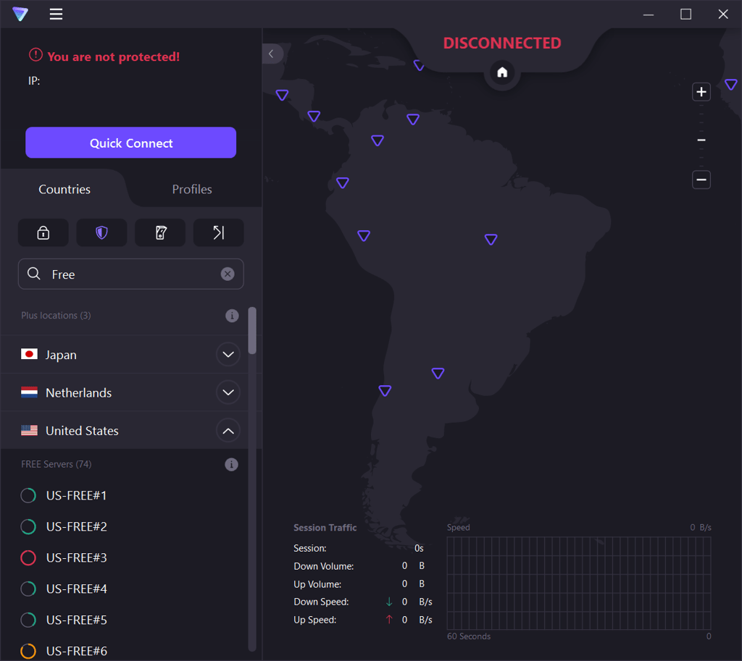Click the Quick Connect button
Screen dimensions: 742x661
click(130, 143)
